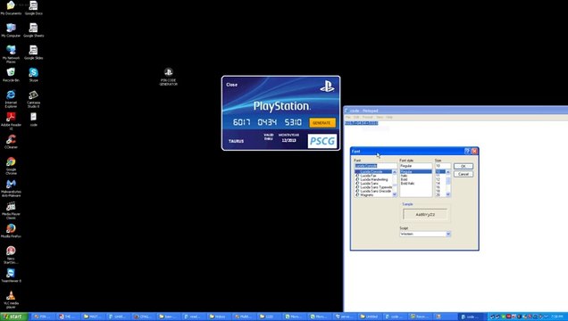
Task: Open My Network Places icon
Action: [x=11, y=54]
